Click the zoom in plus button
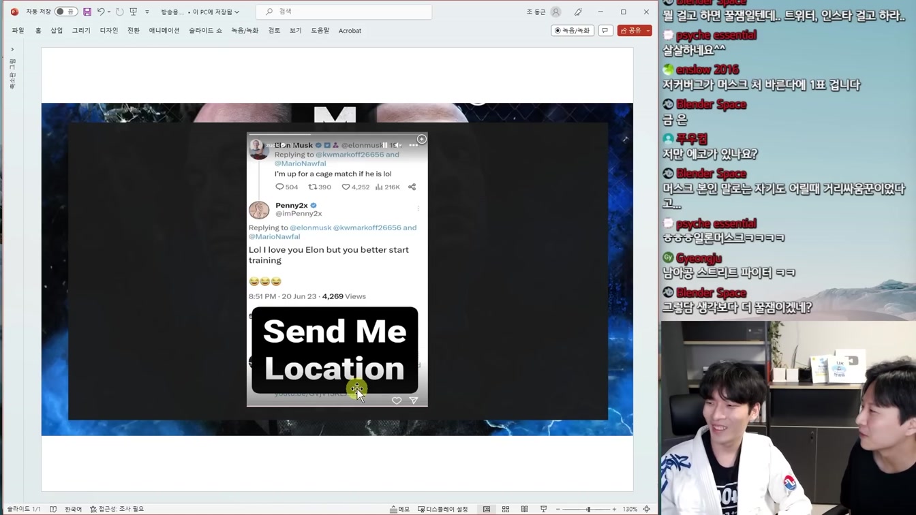Image resolution: width=916 pixels, height=515 pixels. tap(614, 509)
